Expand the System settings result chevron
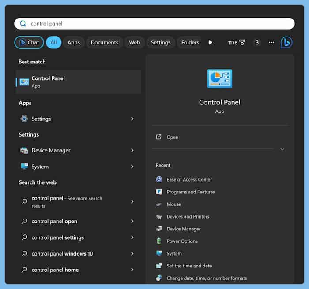Image resolution: width=309 pixels, height=289 pixels. point(132,167)
